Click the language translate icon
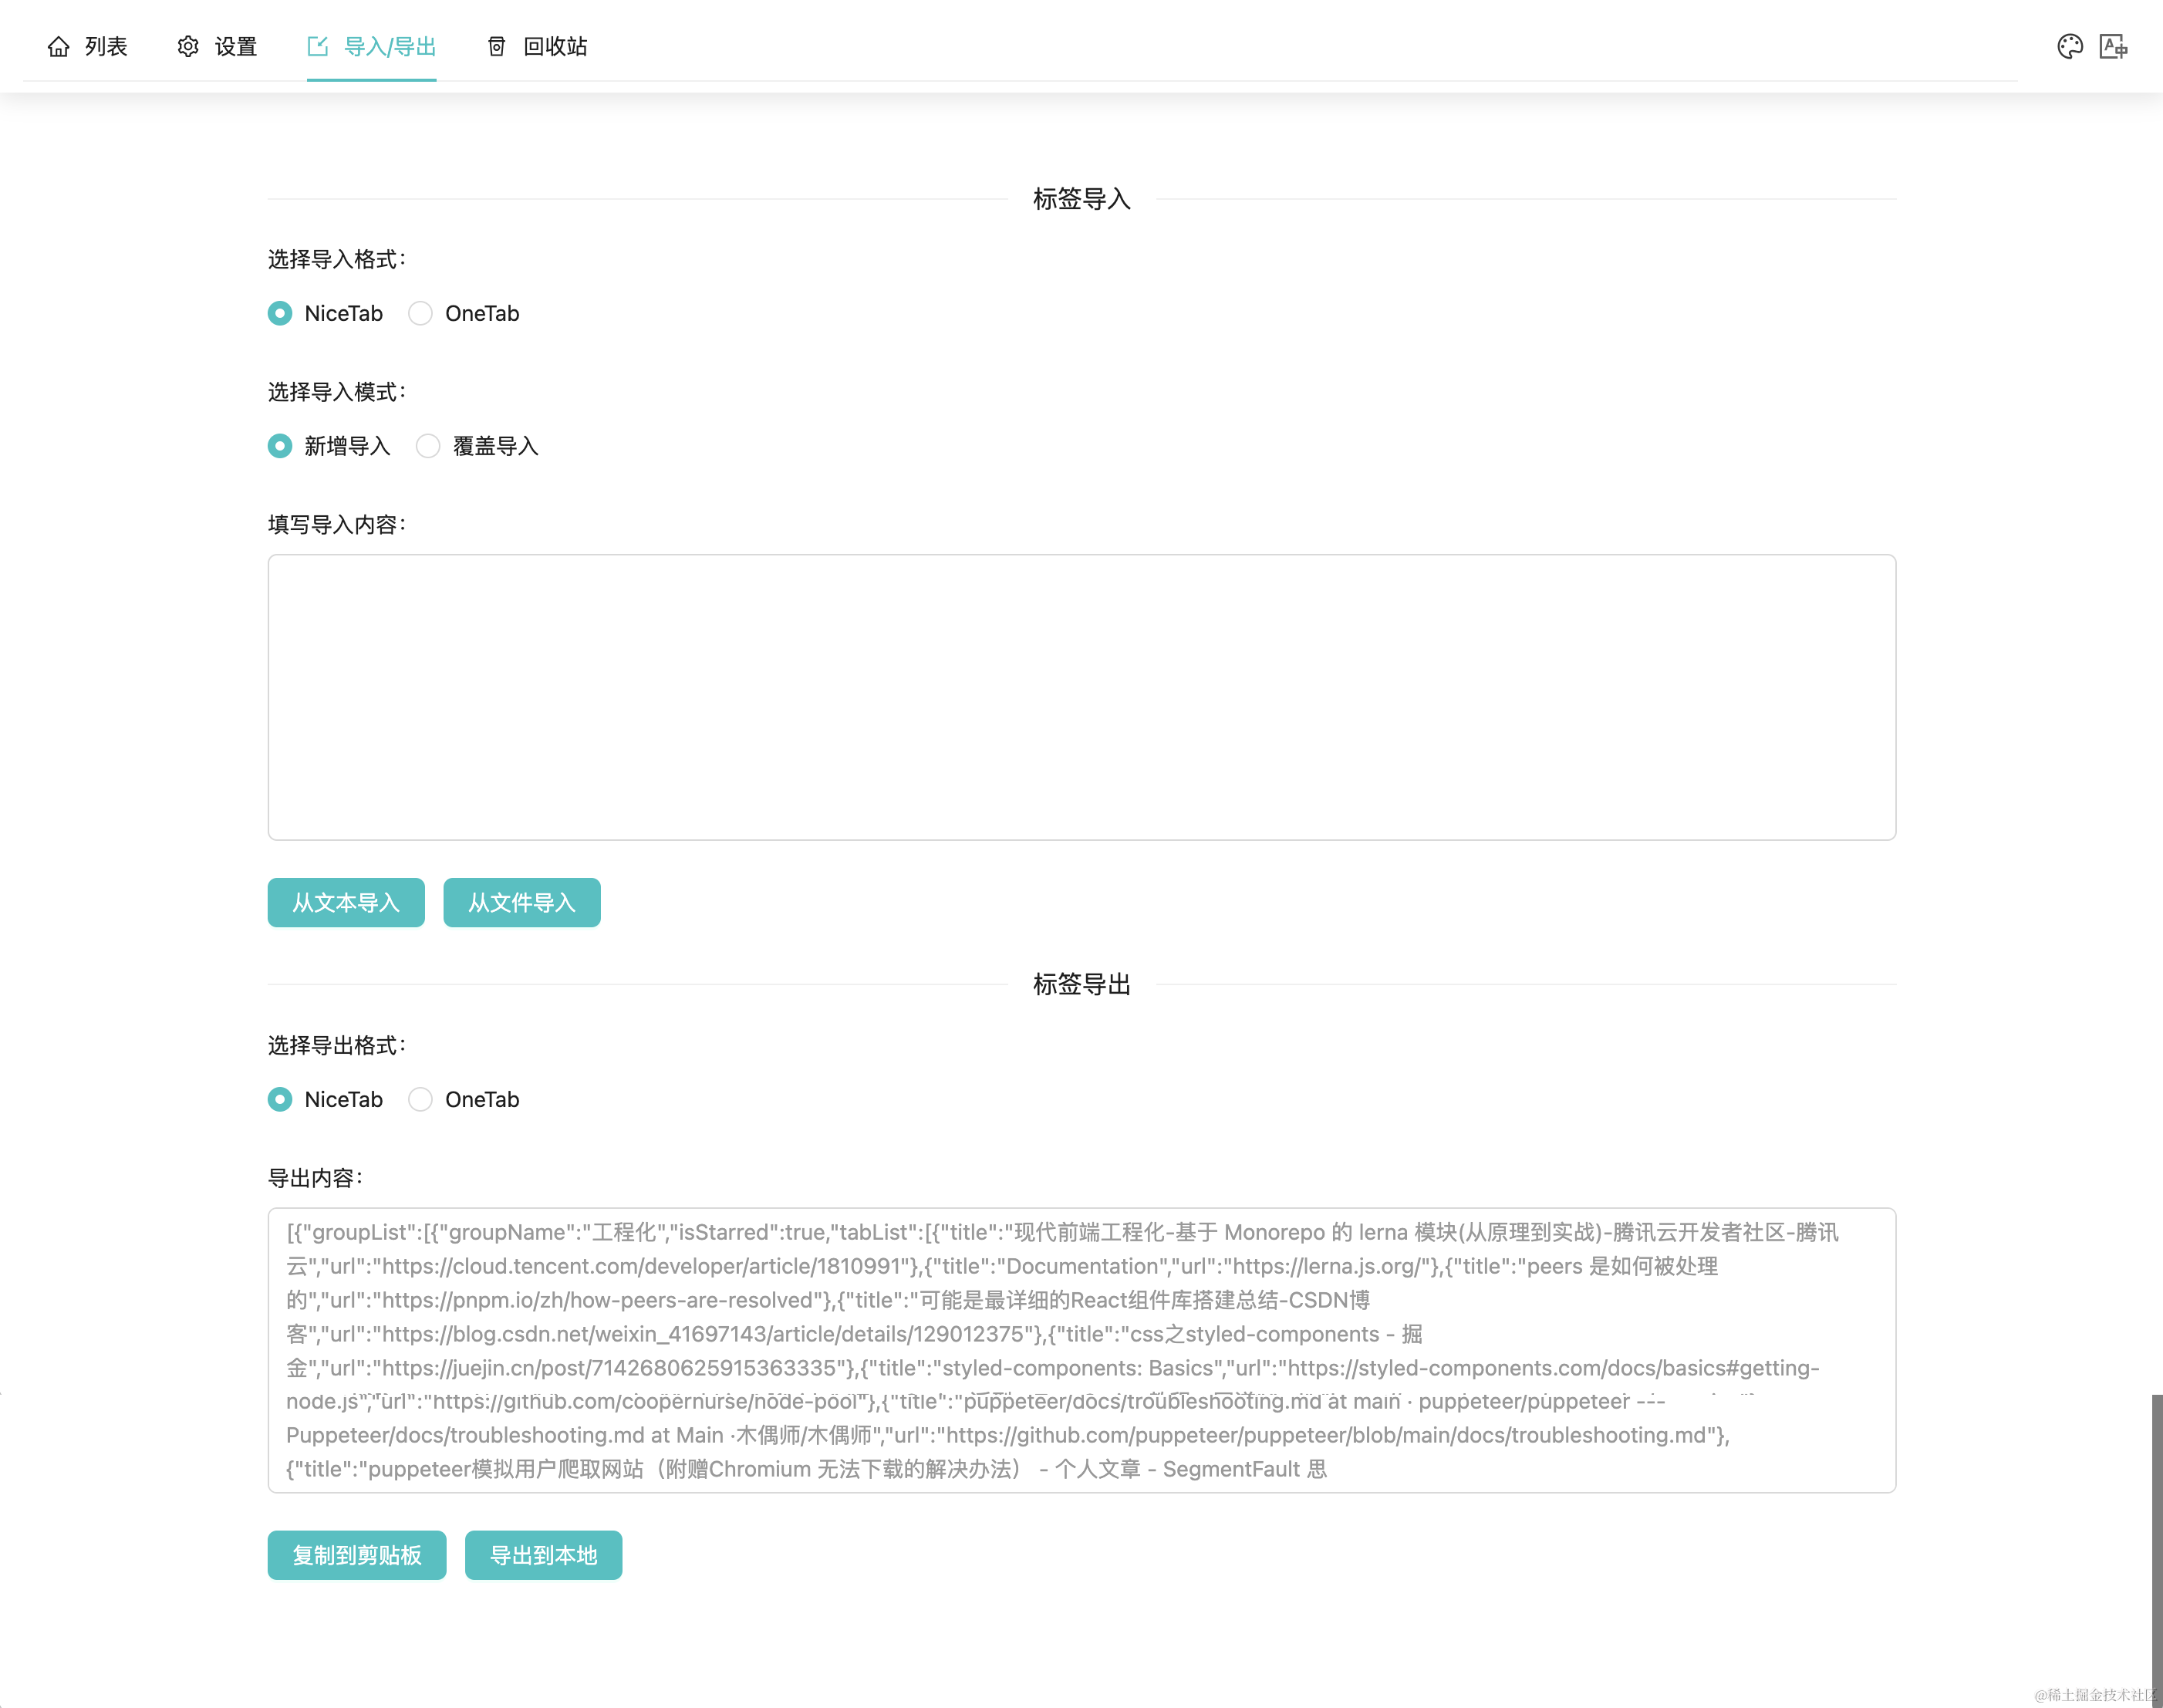Screen dimensions: 2163x1708 coord(2113,47)
